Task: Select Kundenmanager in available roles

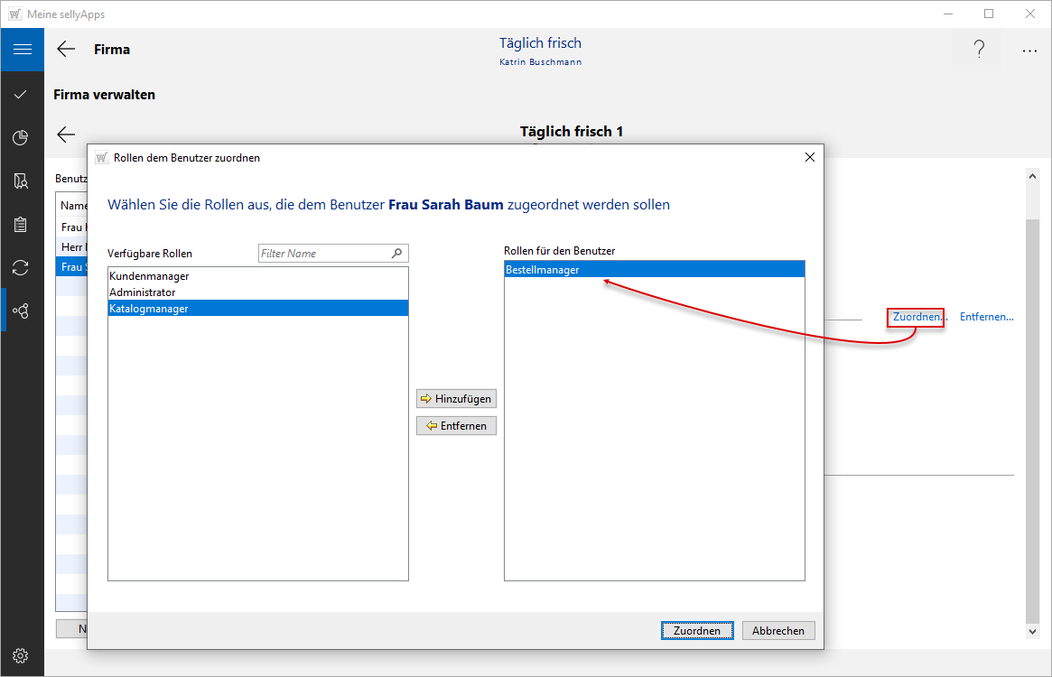Action: tap(149, 276)
